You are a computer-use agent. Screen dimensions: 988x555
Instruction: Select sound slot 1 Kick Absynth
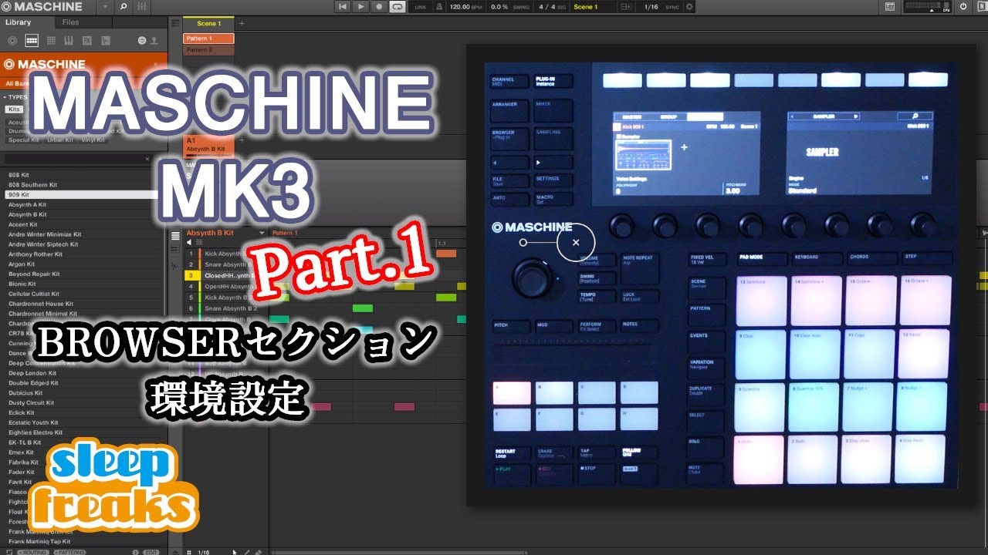(226, 254)
